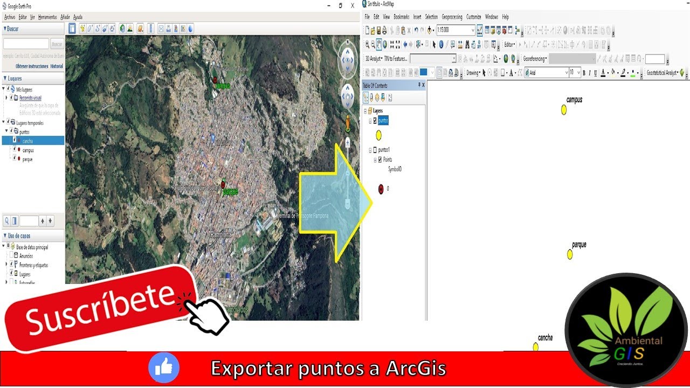
Task: Uncheck the campus placemark checkbox
Action: [x=15, y=149]
